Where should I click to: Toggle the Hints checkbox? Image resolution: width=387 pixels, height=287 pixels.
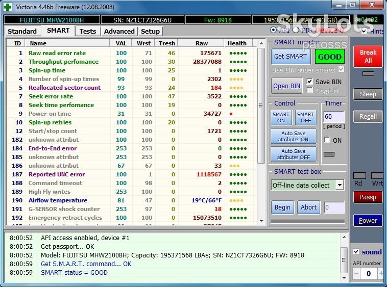(x=364, y=31)
